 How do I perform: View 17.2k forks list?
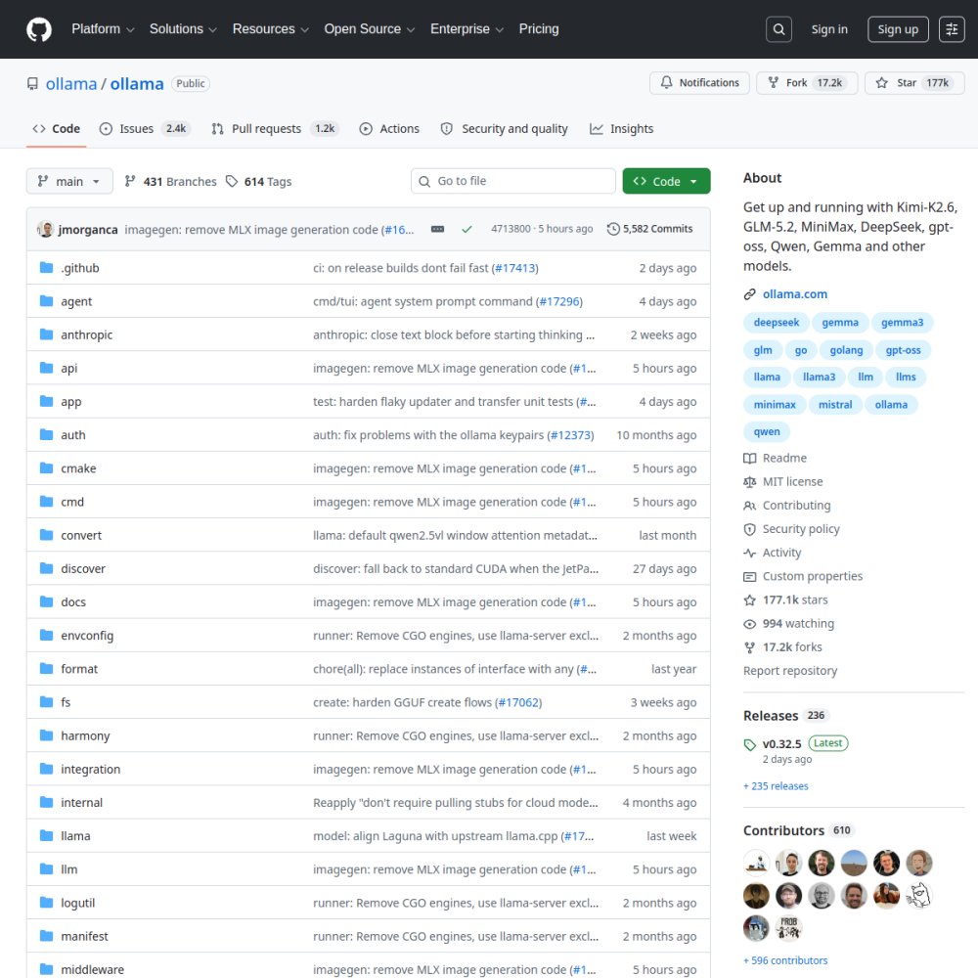pyautogui.click(x=782, y=647)
